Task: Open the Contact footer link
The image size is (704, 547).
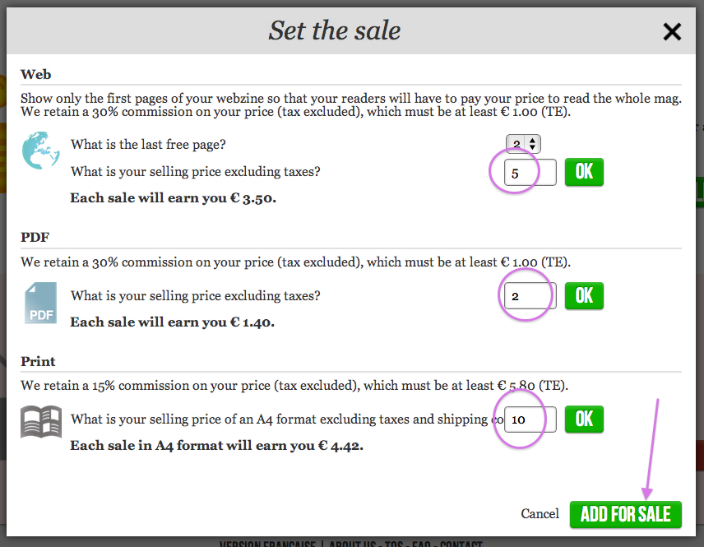Action: pyautogui.click(x=461, y=544)
